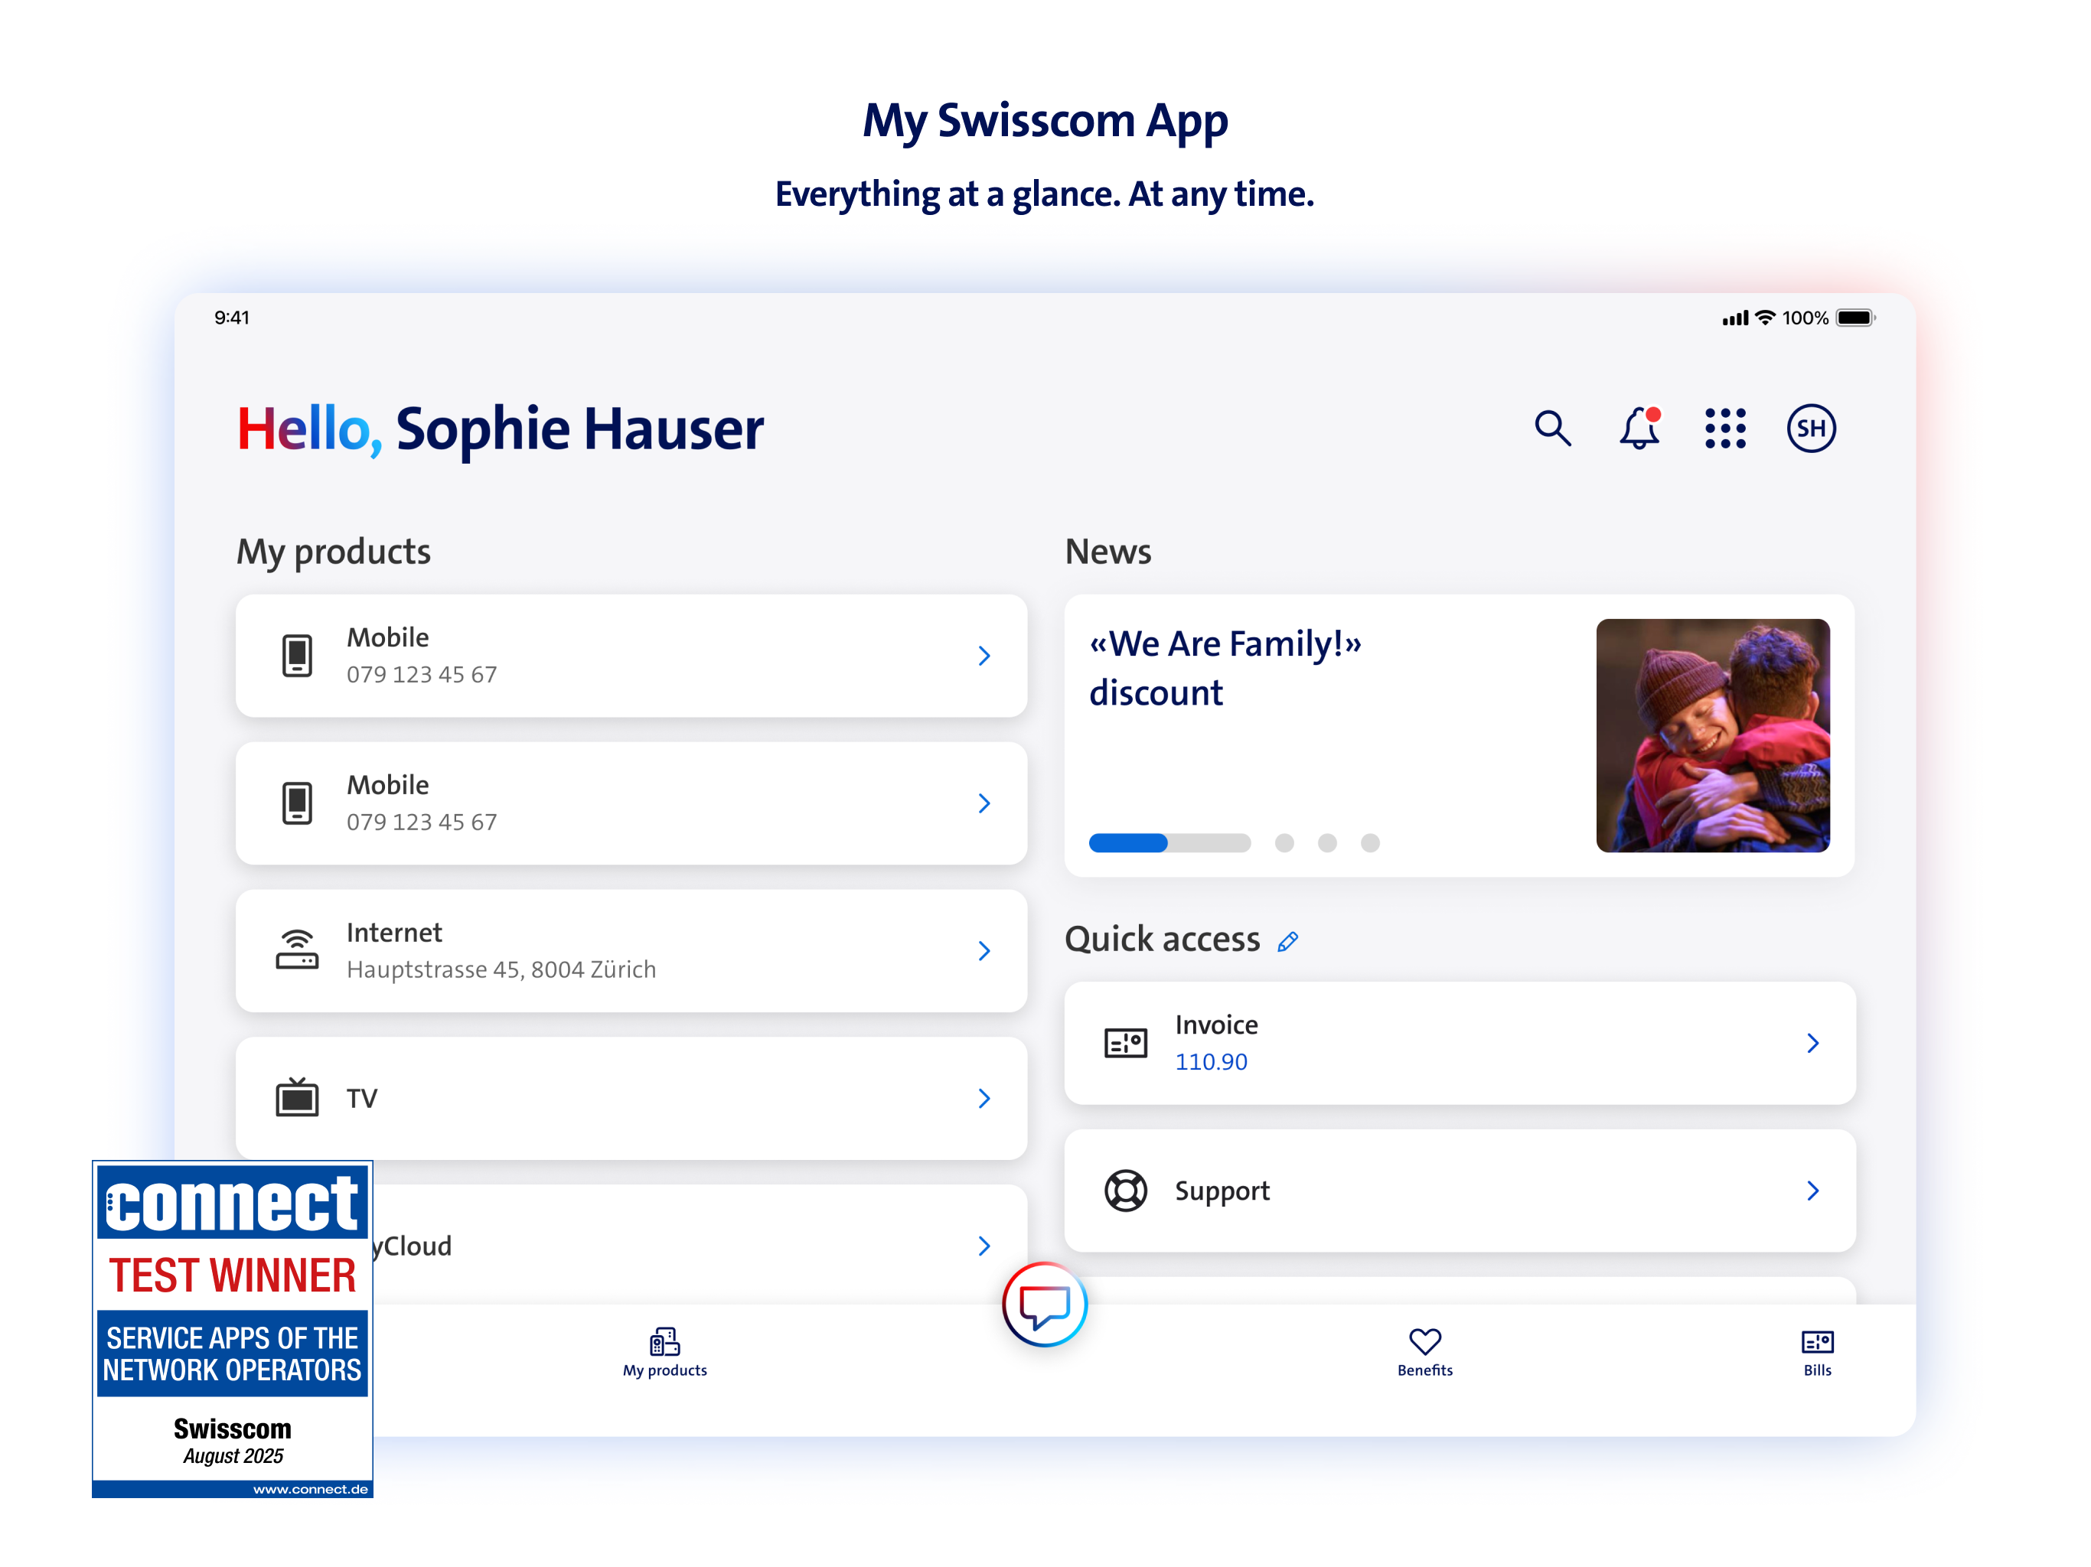
Task: Open notifications bell icon
Action: (x=1640, y=428)
